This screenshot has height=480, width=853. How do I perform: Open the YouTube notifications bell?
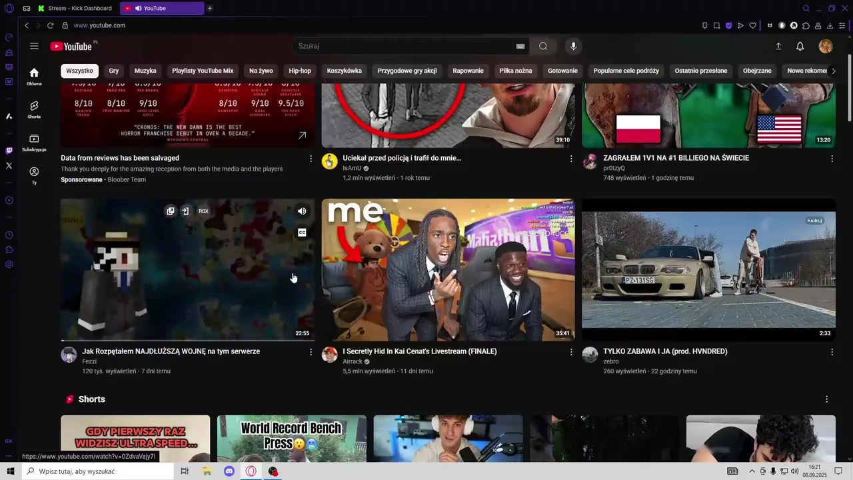click(x=800, y=46)
